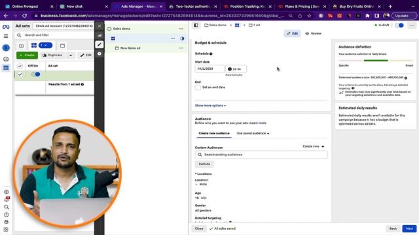
Task: Select the ad sets tab with 1 selected pill
Action: 42,46
